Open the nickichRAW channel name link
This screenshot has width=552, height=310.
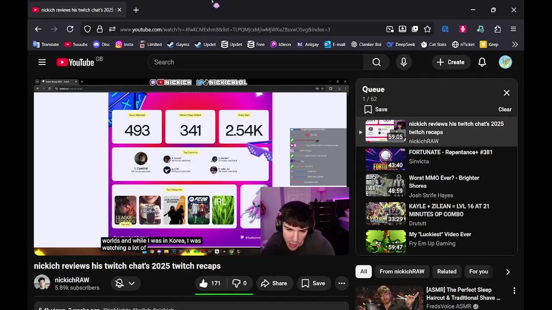[x=72, y=280]
